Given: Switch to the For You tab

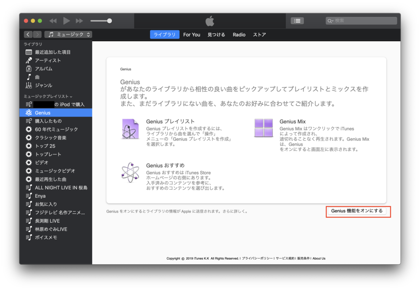Looking at the screenshot, I should pyautogui.click(x=192, y=35).
